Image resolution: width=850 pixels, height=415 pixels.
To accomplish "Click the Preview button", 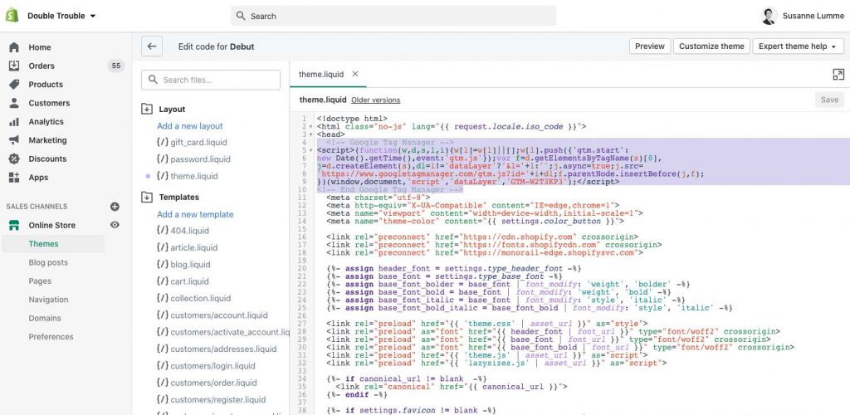I will [x=650, y=46].
